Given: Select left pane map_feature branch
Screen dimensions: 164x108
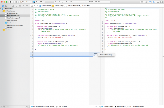Looking at the screenshot, I should (49, 107).
